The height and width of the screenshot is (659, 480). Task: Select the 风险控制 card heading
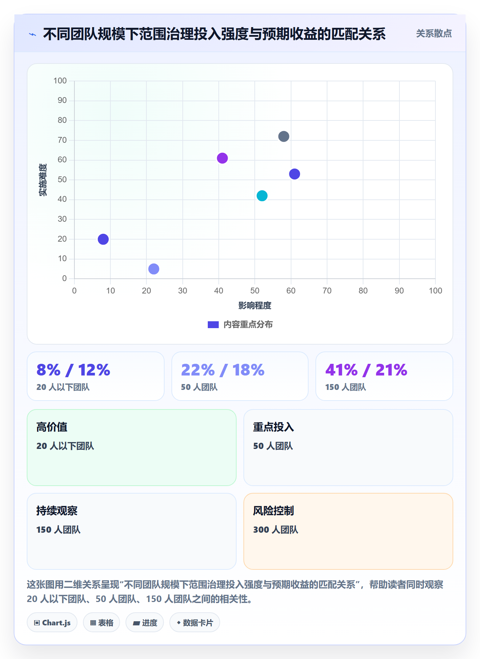[274, 511]
